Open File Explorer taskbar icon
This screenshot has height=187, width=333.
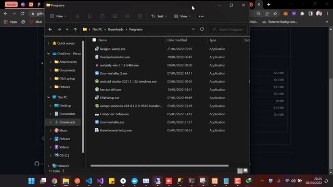[x=66, y=181]
